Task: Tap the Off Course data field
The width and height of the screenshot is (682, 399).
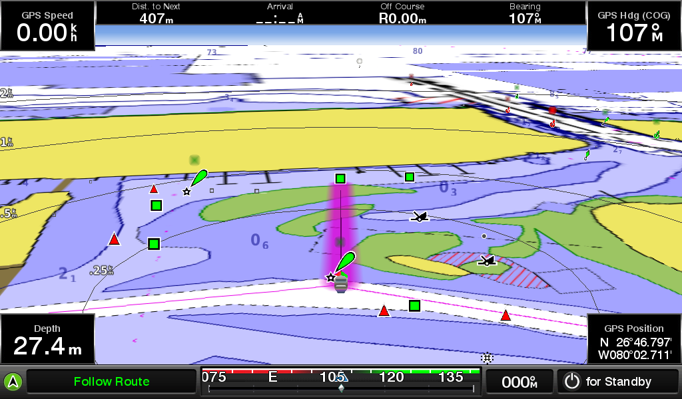Action: [403, 14]
